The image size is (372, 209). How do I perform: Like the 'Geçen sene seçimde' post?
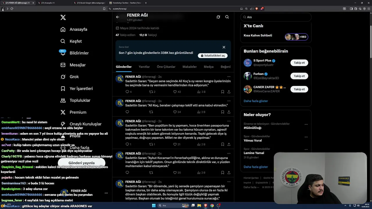click(x=177, y=92)
